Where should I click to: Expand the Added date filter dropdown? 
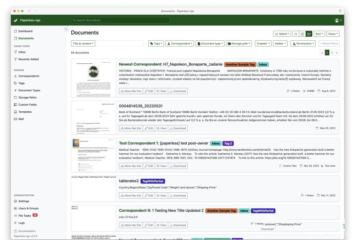pyautogui.click(x=280, y=43)
